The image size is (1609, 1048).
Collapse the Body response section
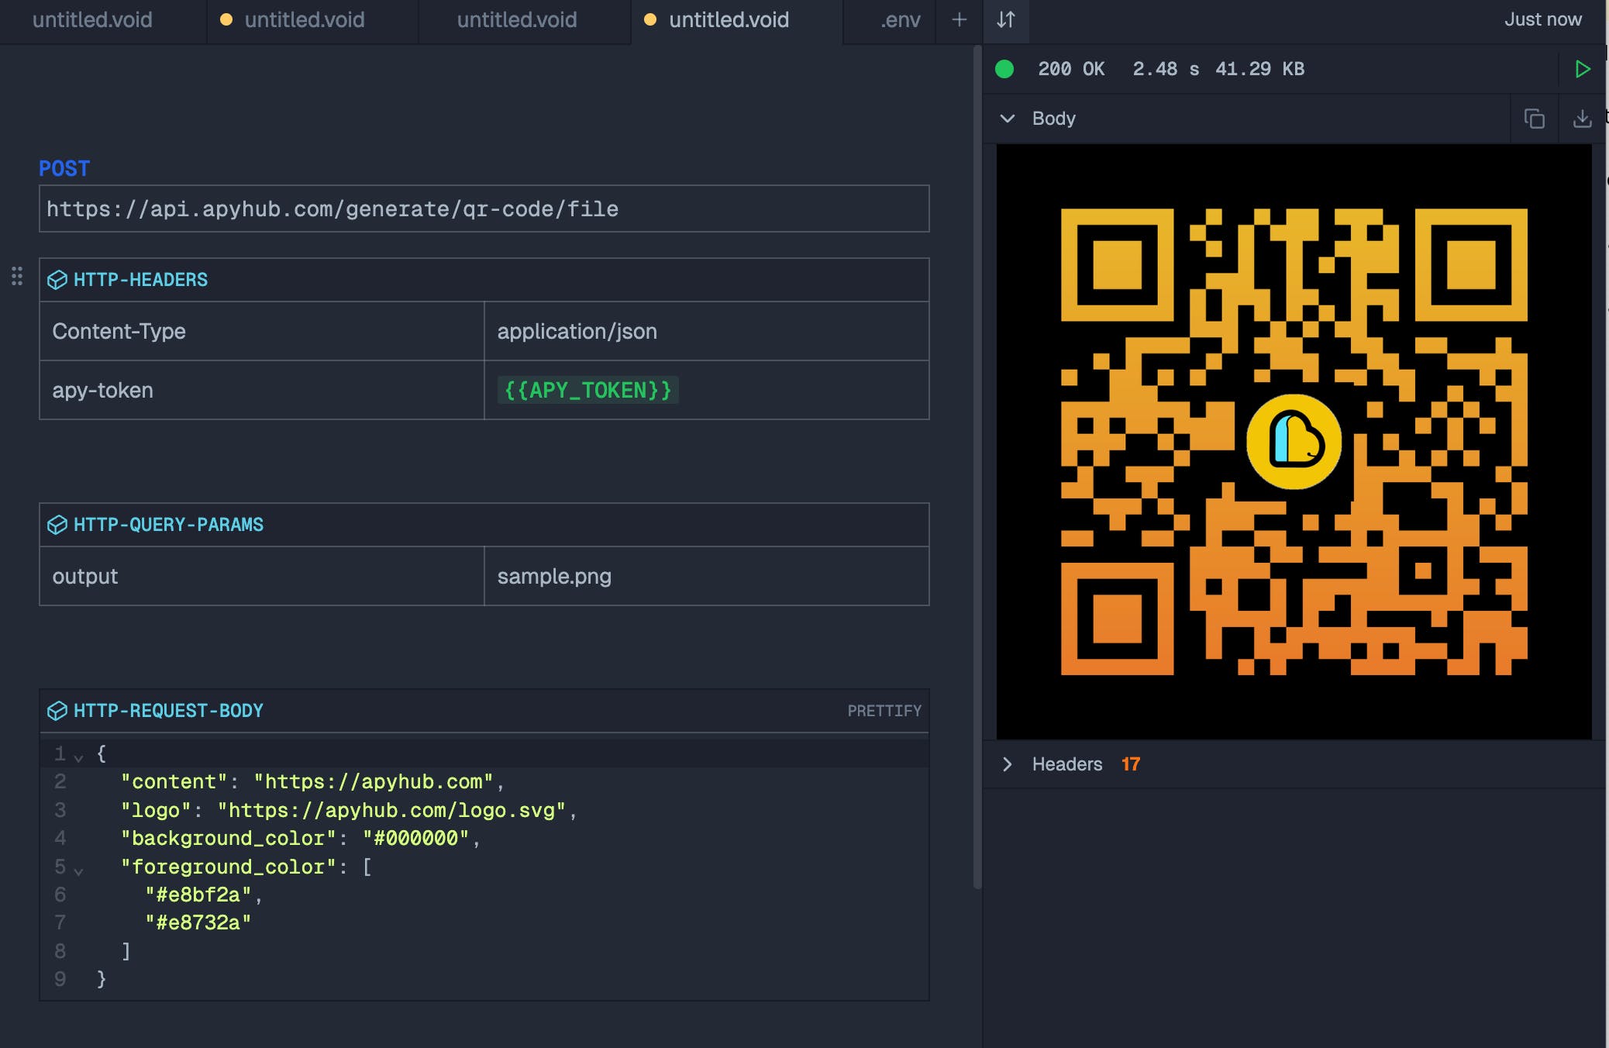click(x=1008, y=119)
